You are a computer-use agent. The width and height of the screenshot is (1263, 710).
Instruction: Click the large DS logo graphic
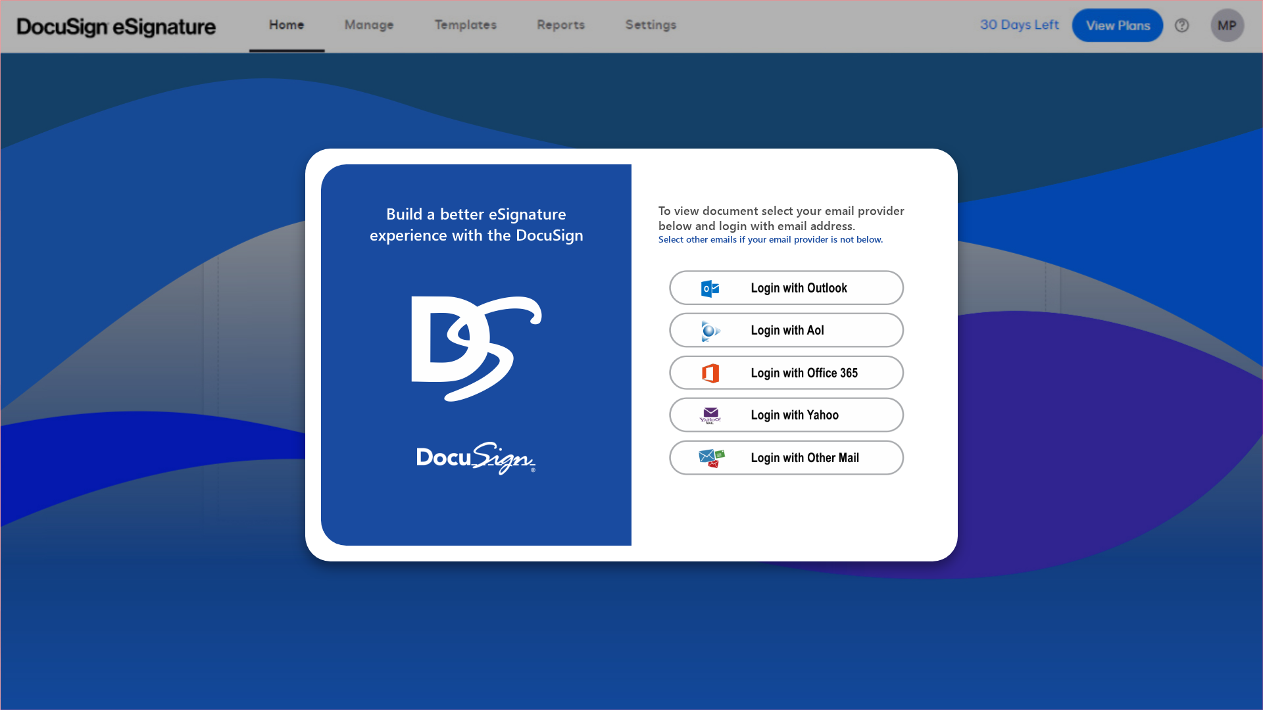pos(476,348)
